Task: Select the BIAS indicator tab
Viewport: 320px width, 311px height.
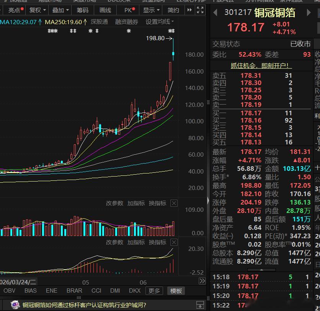Action: 30,291
